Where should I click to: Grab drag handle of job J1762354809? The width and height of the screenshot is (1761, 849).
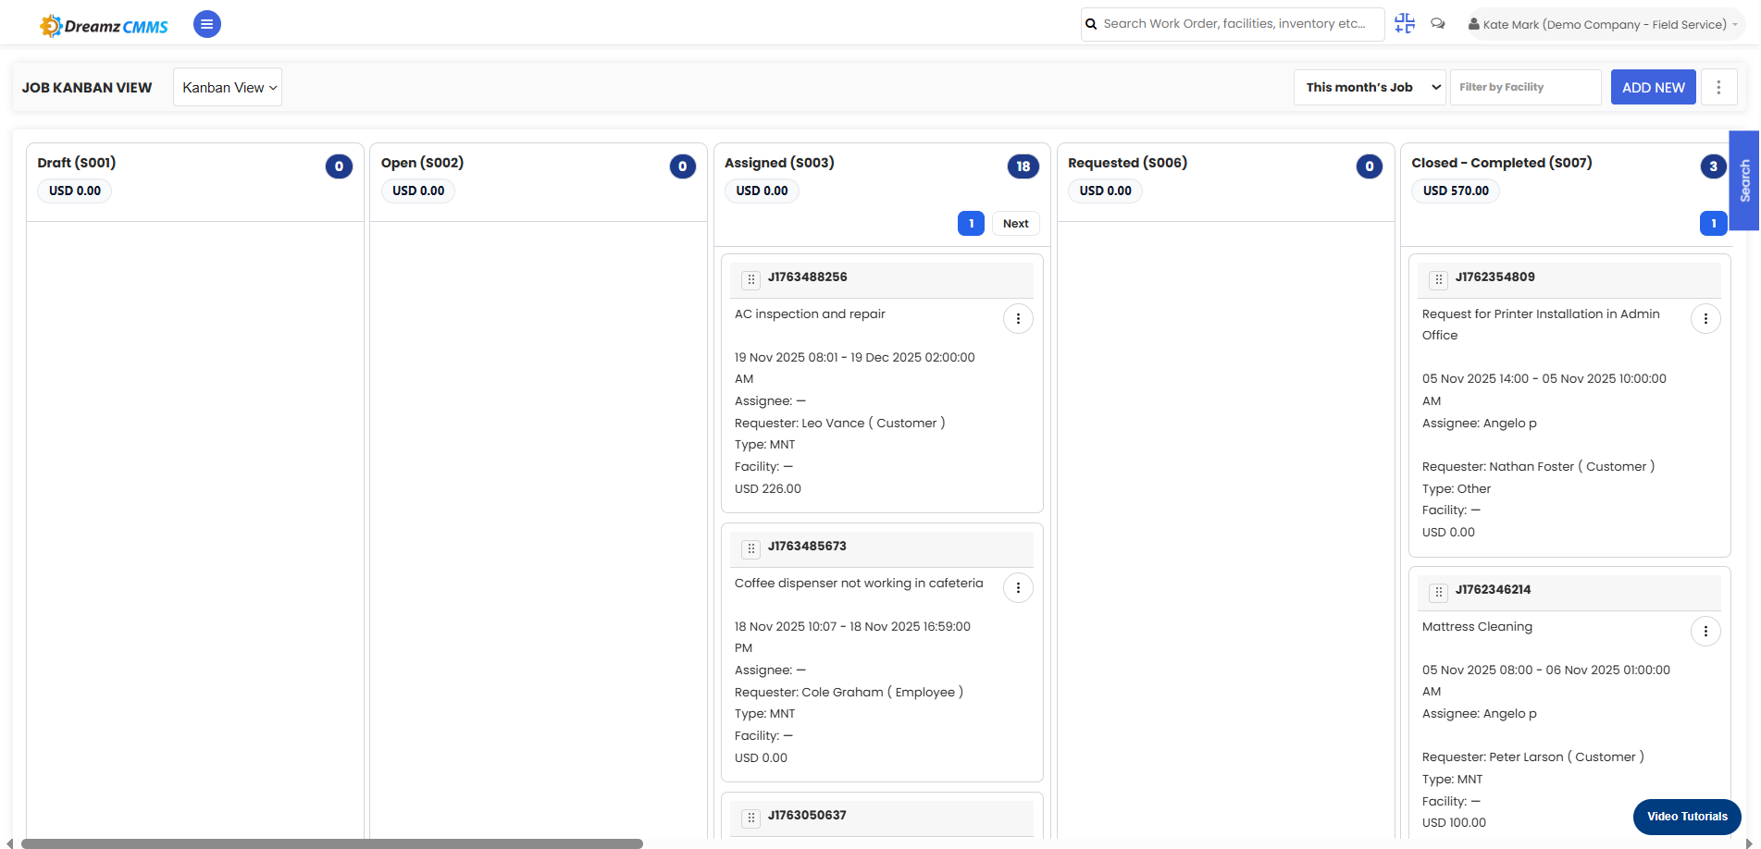tap(1438, 279)
